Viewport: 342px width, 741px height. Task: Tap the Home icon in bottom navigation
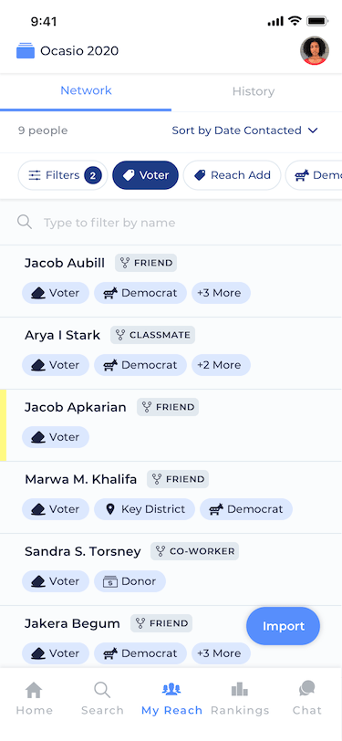click(34, 690)
